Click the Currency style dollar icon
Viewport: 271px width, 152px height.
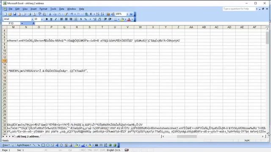[x=81, y=19]
